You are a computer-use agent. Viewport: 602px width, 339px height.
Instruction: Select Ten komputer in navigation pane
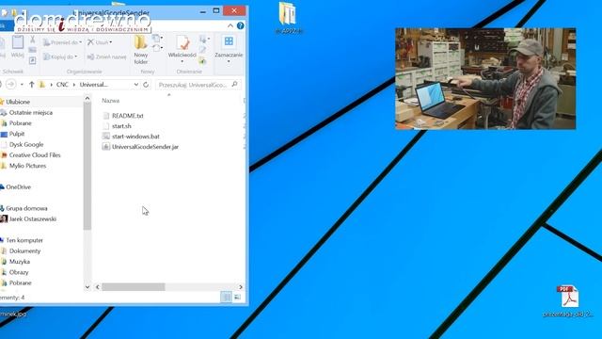(24, 240)
